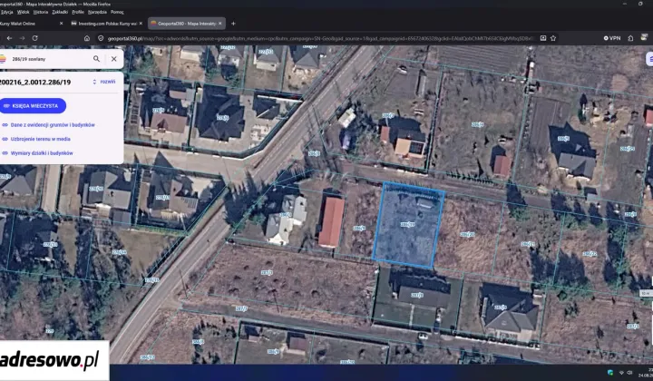The height and width of the screenshot is (381, 653).
Task: Click the tracking protection shield icon in address bar
Action: click(x=101, y=38)
